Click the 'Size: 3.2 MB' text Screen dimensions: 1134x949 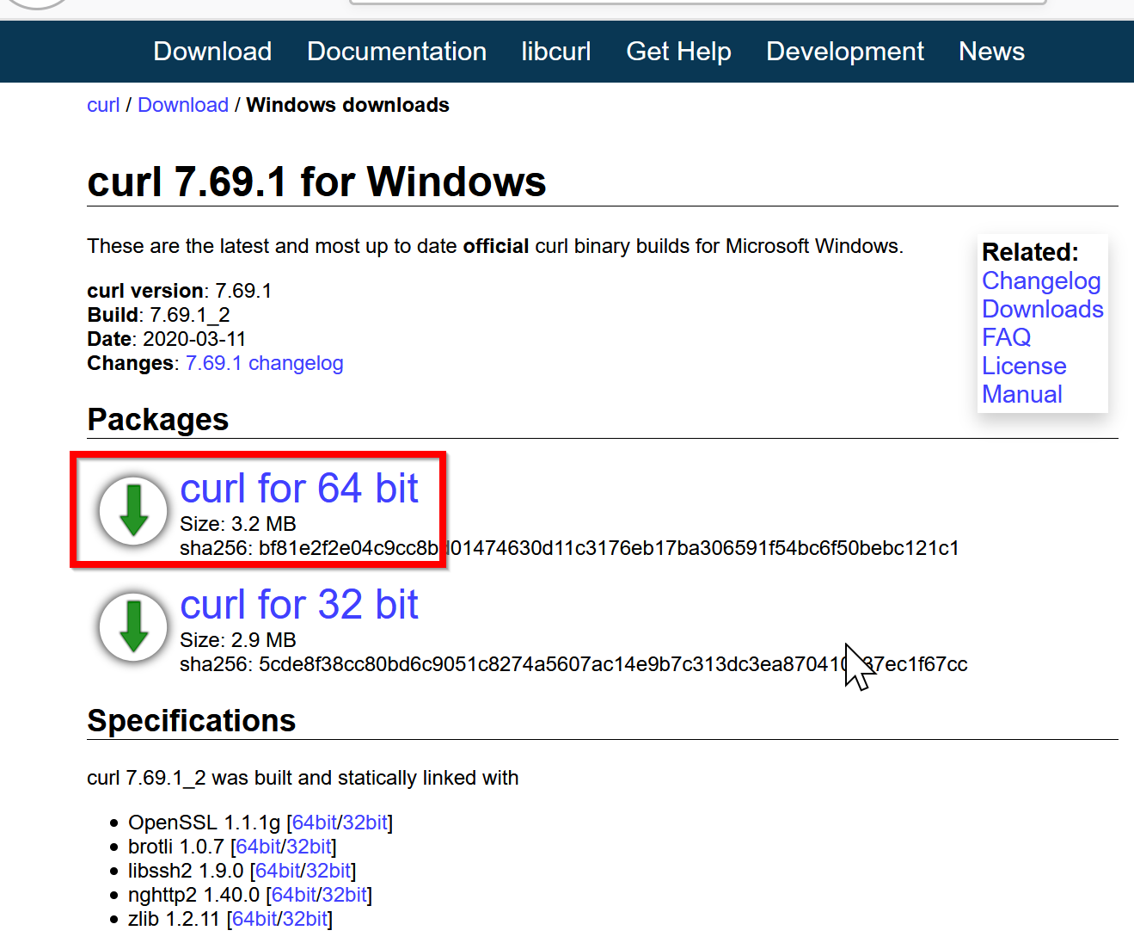click(238, 524)
